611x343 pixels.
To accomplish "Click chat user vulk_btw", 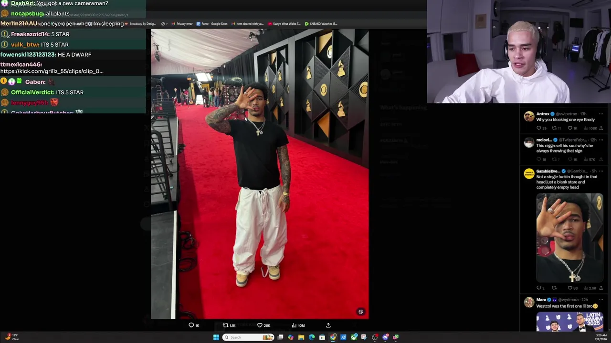I will [25, 45].
